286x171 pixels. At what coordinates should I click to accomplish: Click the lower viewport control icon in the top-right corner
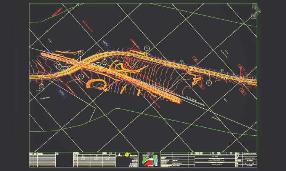[254, 15]
